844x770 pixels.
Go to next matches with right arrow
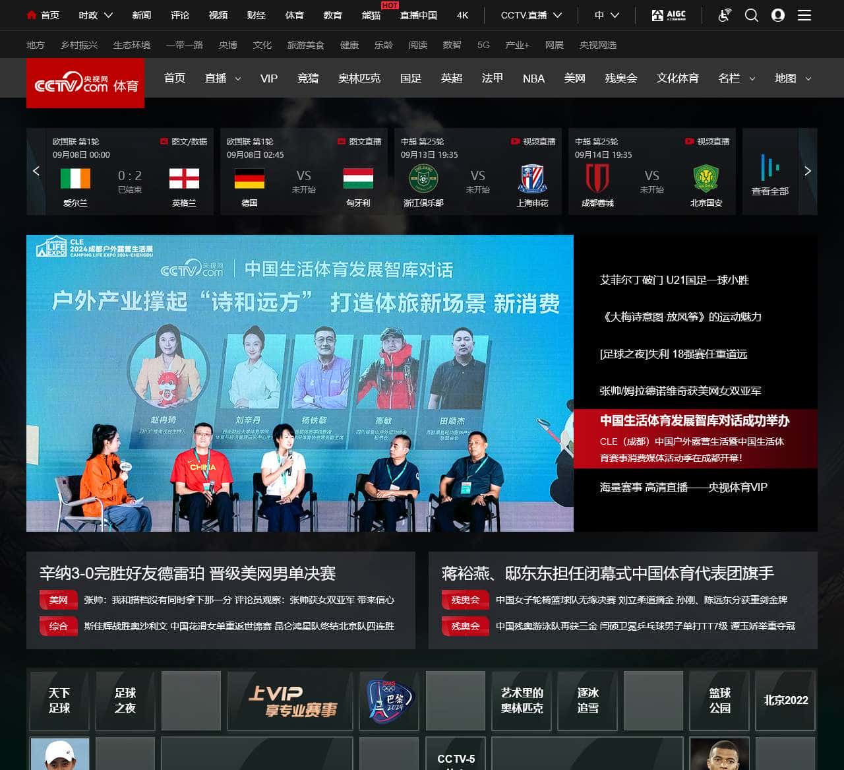(808, 171)
